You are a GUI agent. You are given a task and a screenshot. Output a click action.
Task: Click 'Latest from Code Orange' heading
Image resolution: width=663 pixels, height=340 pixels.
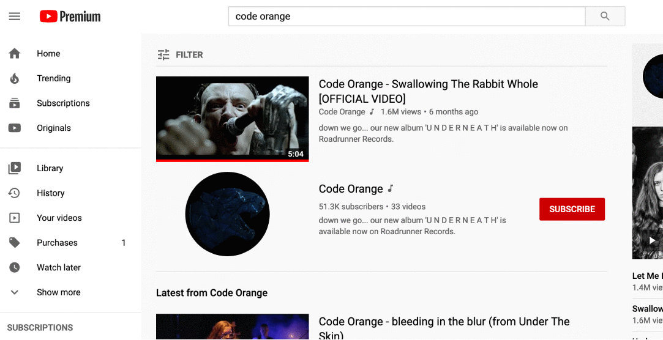pos(212,293)
